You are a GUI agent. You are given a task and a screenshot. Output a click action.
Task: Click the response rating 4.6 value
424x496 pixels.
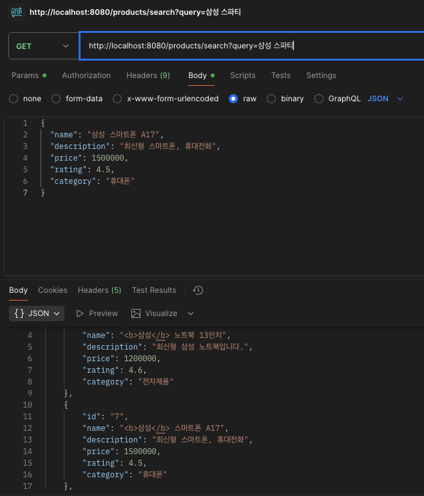tap(135, 370)
